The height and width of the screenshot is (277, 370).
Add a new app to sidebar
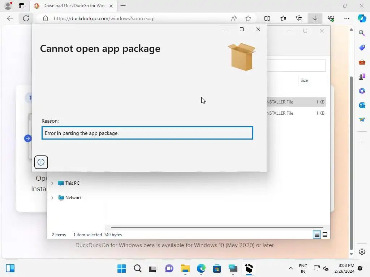coord(362,143)
